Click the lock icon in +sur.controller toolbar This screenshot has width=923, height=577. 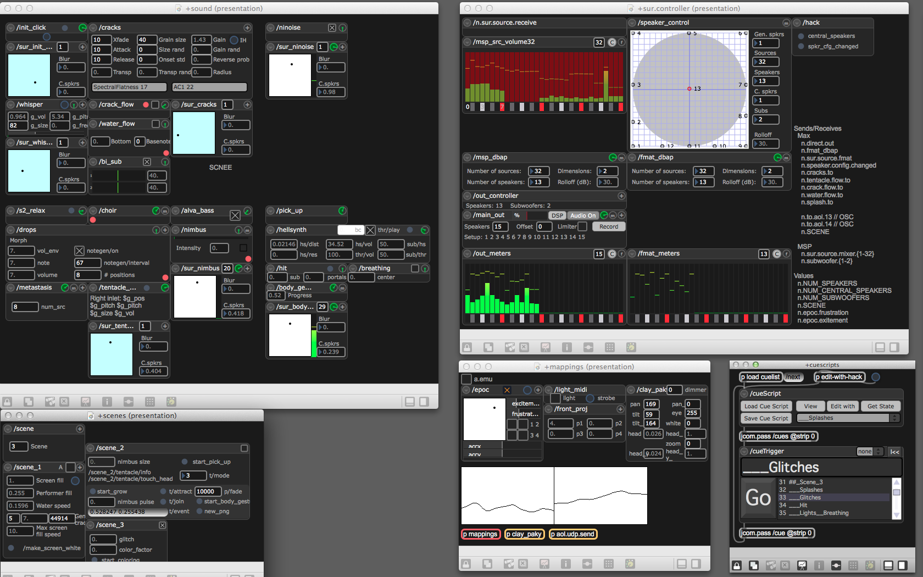(467, 347)
